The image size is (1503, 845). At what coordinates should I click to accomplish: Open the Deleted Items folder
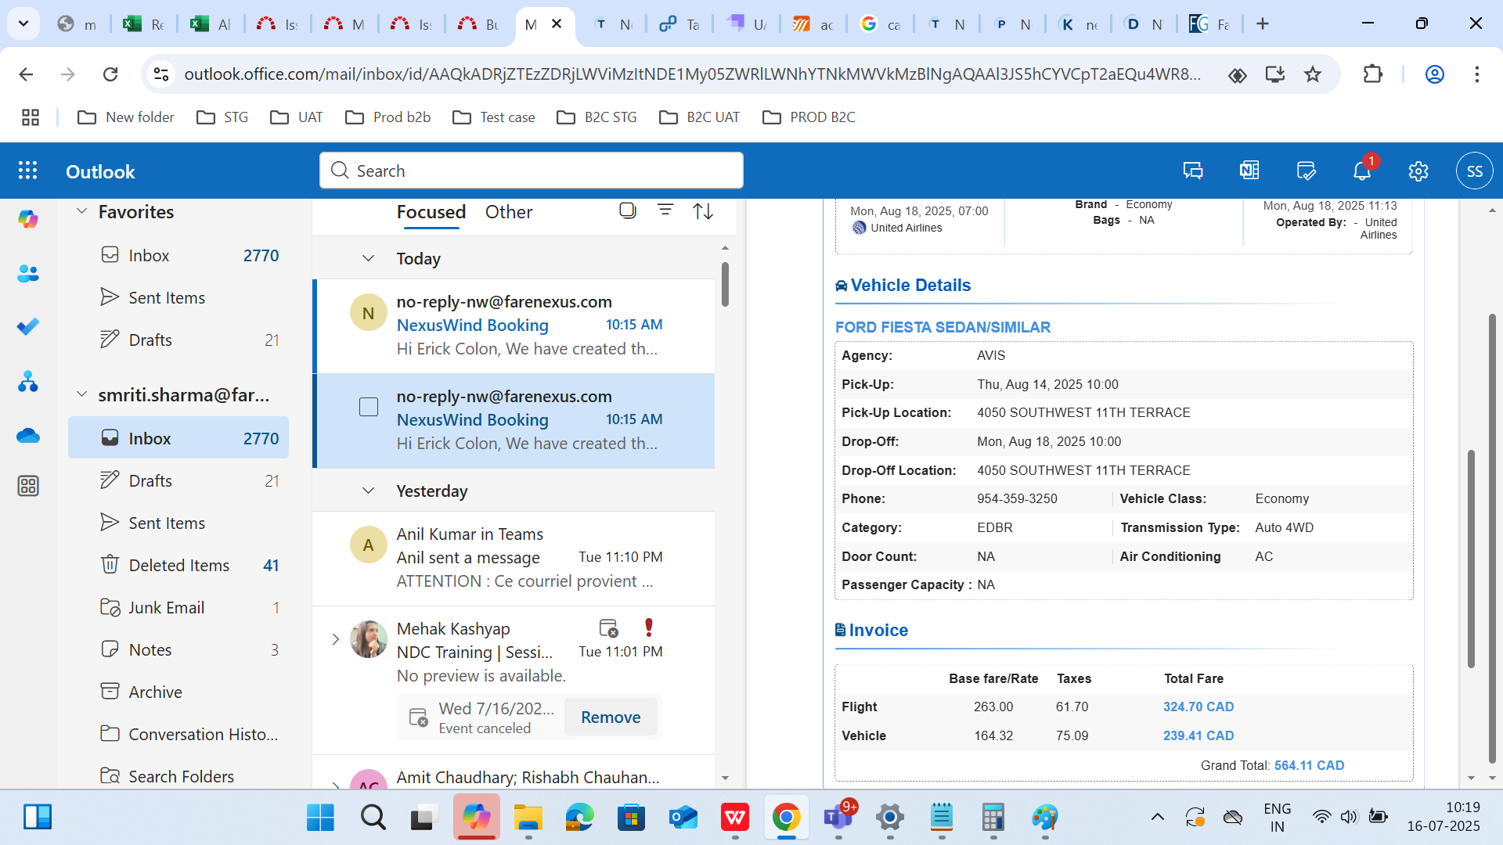(178, 565)
